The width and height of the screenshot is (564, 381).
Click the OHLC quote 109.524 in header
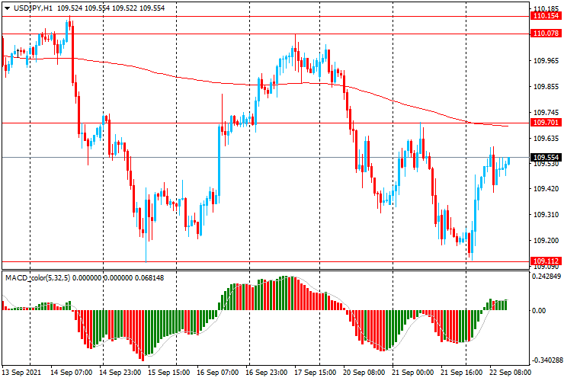(x=69, y=8)
